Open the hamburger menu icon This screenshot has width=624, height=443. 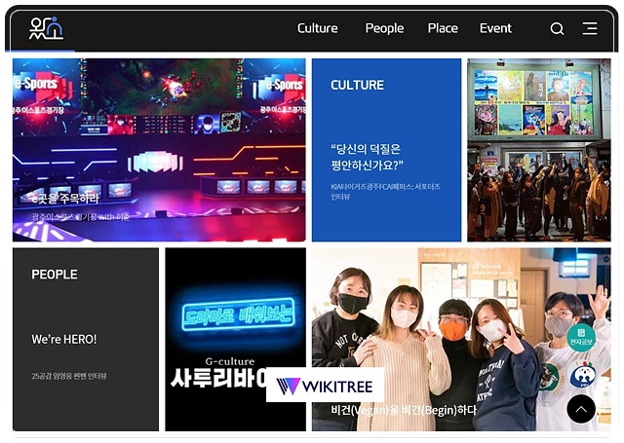pyautogui.click(x=590, y=29)
